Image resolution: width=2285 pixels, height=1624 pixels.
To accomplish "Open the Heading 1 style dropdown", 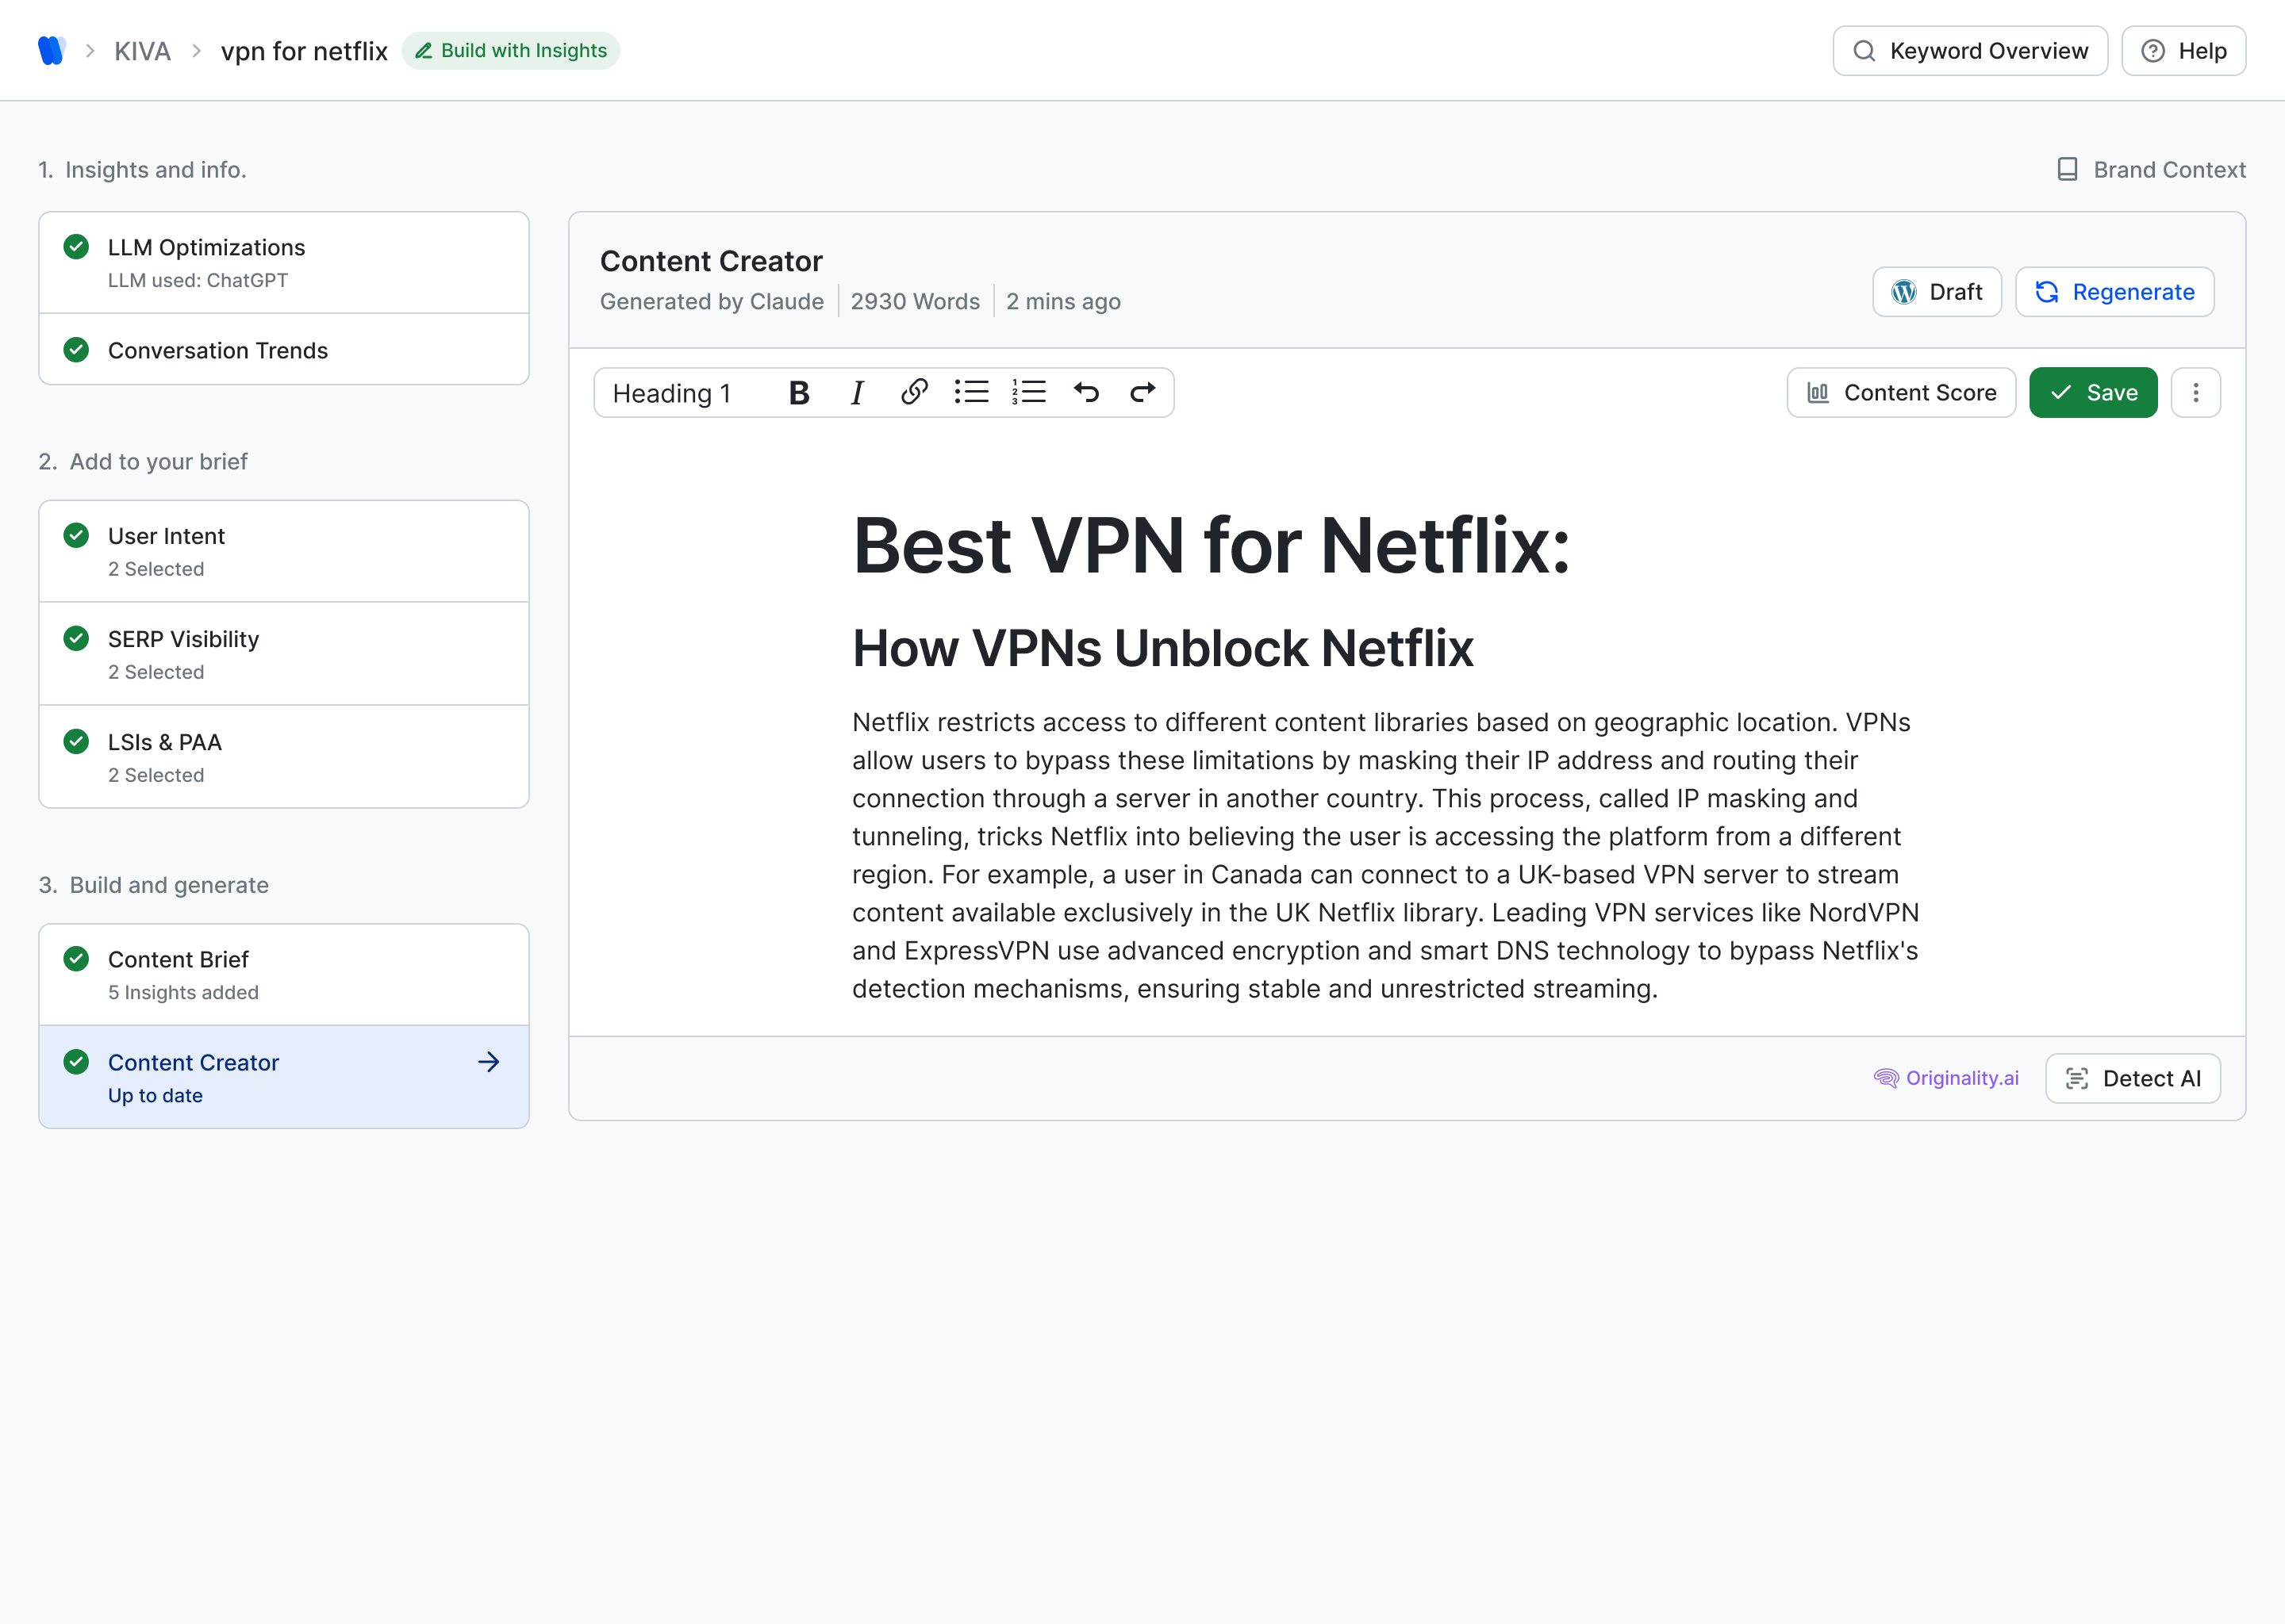I will (x=672, y=393).
